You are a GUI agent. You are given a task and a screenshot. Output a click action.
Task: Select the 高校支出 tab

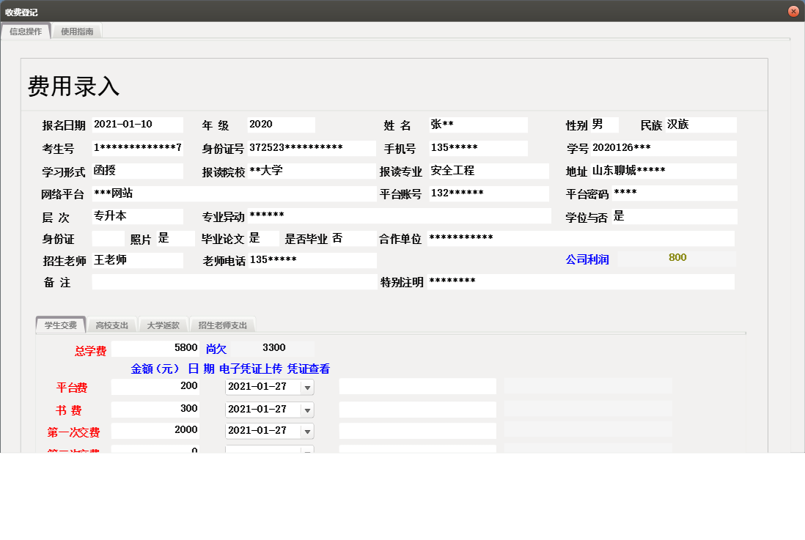[x=111, y=324]
